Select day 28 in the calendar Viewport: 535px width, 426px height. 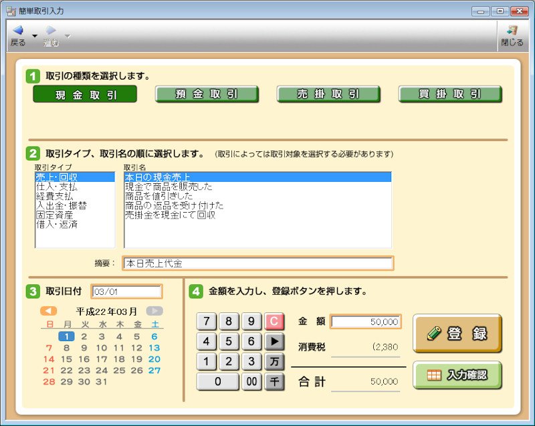coord(49,382)
